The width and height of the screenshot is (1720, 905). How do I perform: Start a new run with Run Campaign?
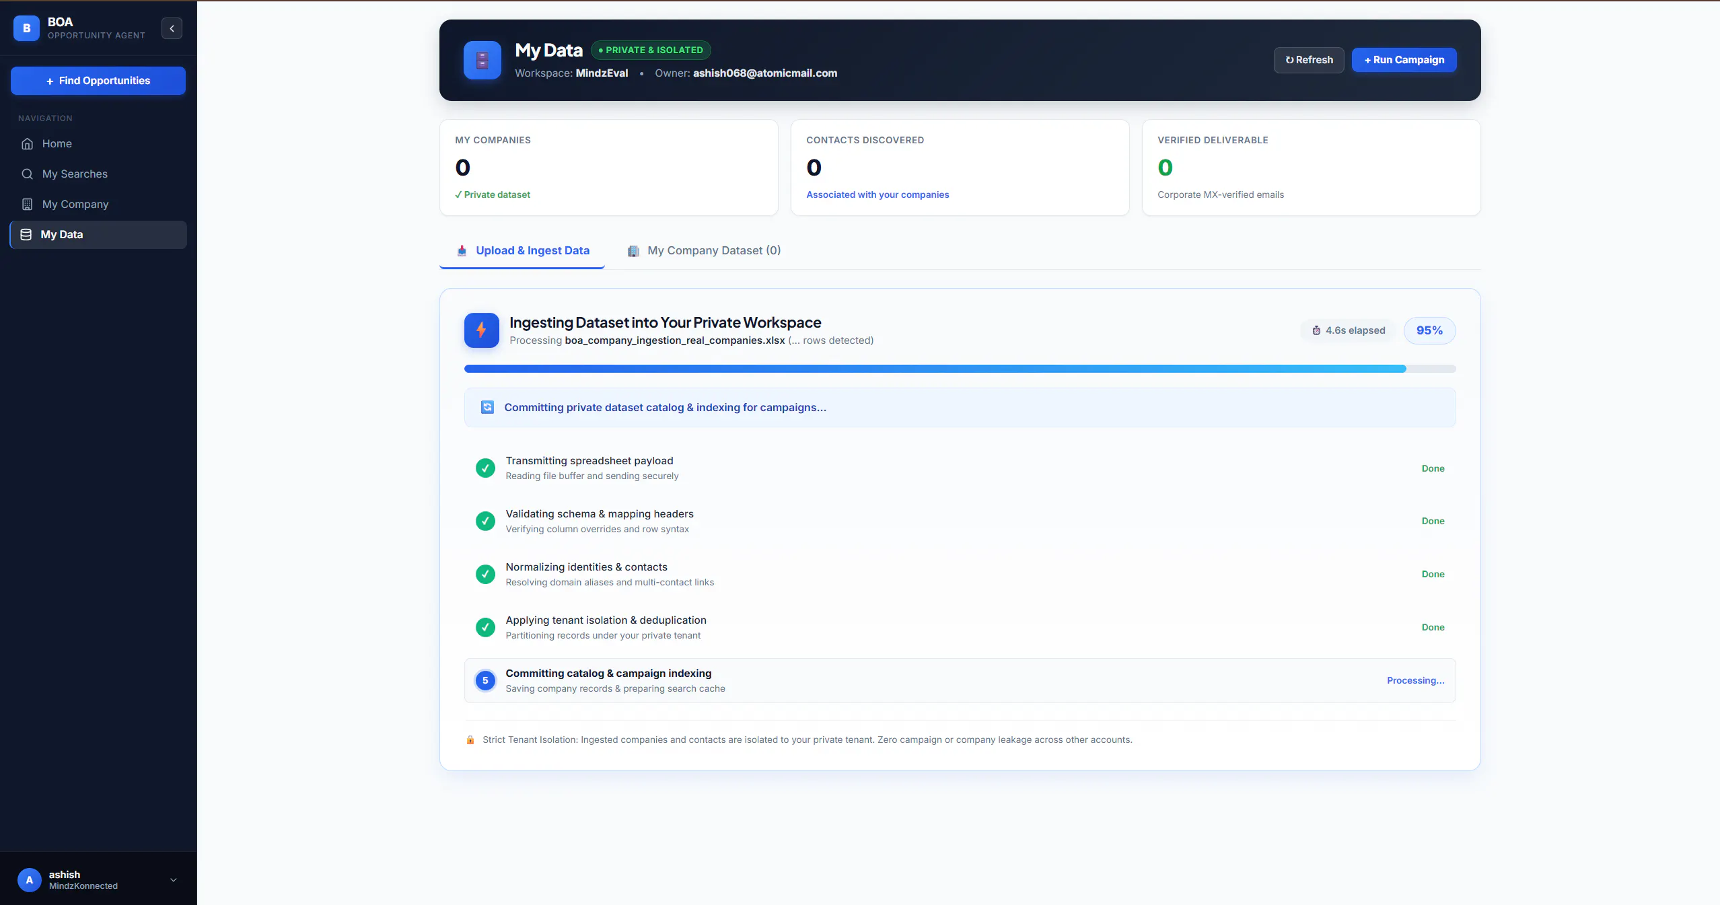(x=1404, y=60)
